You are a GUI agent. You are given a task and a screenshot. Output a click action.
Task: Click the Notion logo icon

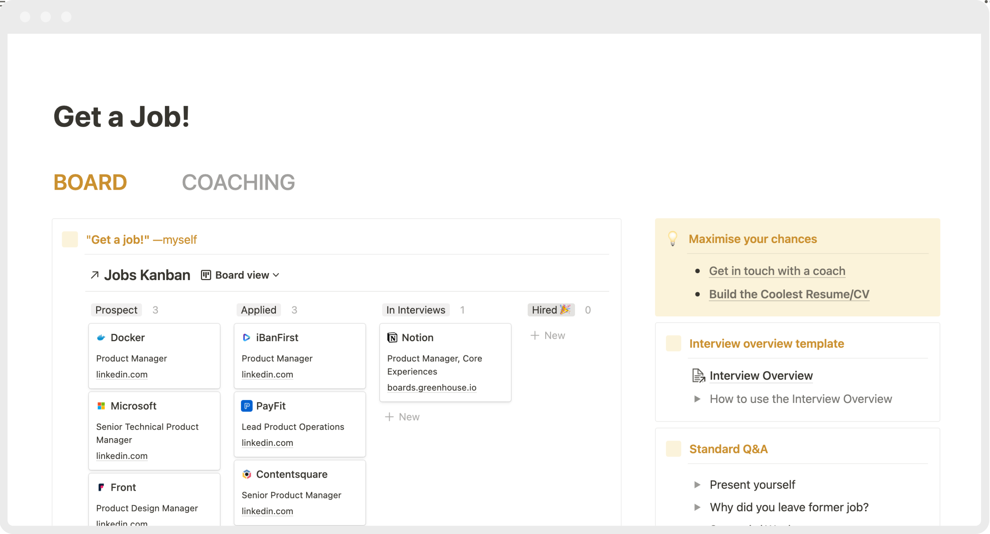pos(392,337)
